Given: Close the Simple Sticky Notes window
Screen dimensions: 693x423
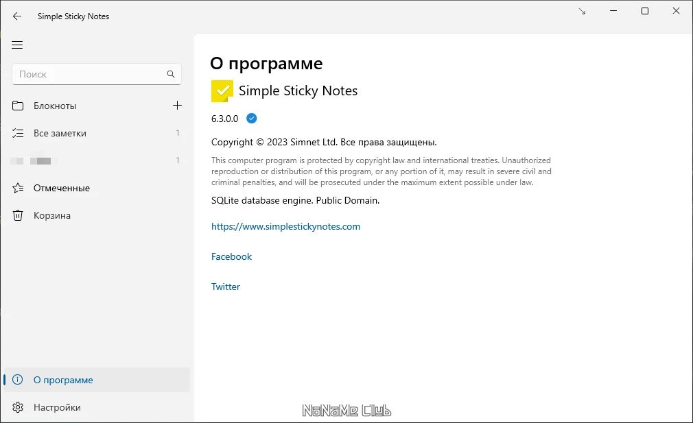Looking at the screenshot, I should [677, 11].
